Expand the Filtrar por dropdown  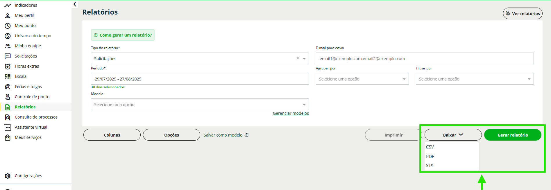pos(474,79)
